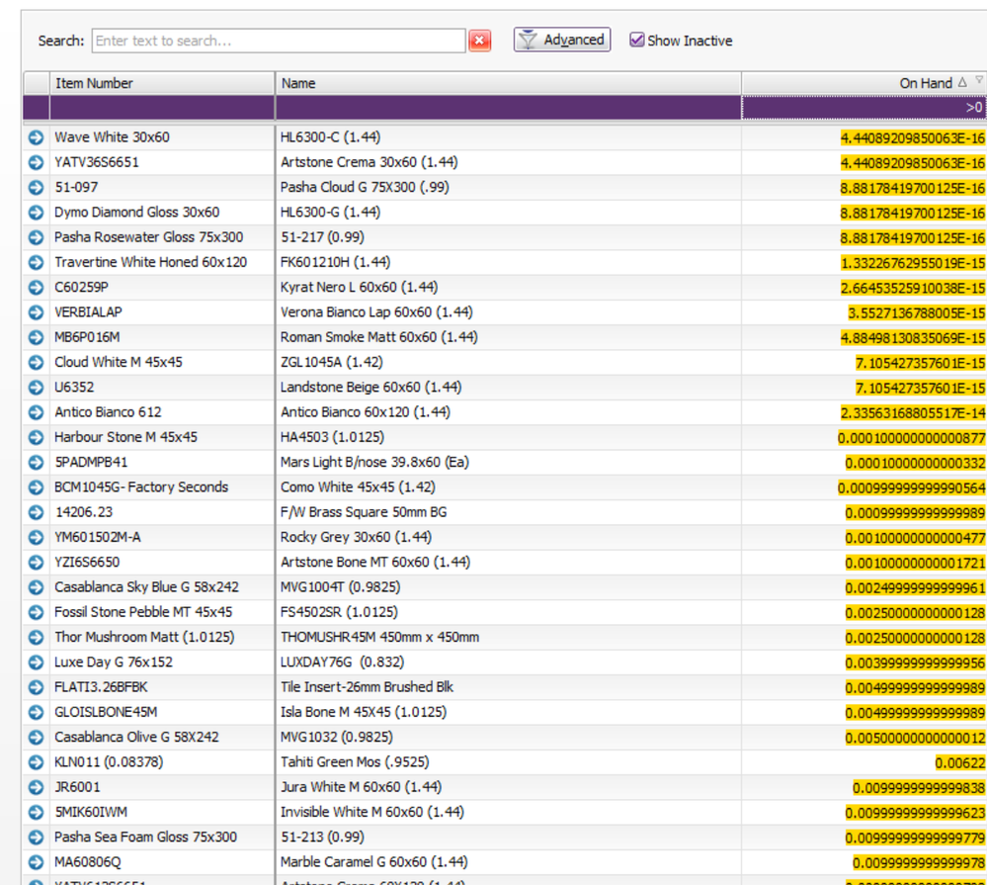The height and width of the screenshot is (885, 987).
Task: Open the On Hand column filter dropdown
Action: (979, 82)
